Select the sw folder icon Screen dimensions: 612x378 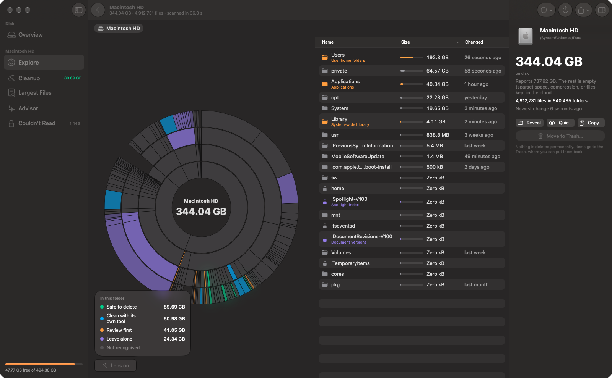point(325,178)
